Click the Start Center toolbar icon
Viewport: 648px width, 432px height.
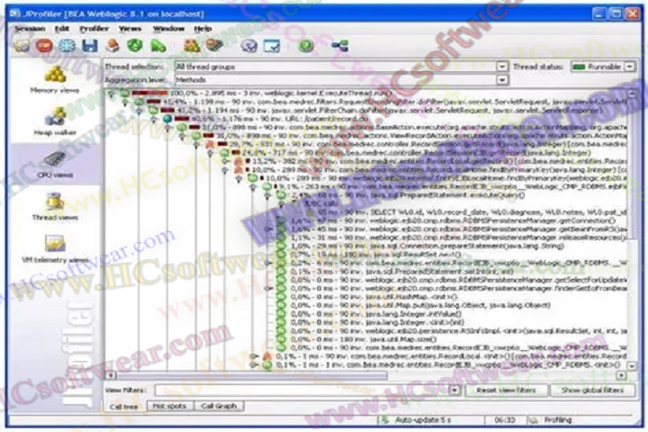[x=22, y=46]
